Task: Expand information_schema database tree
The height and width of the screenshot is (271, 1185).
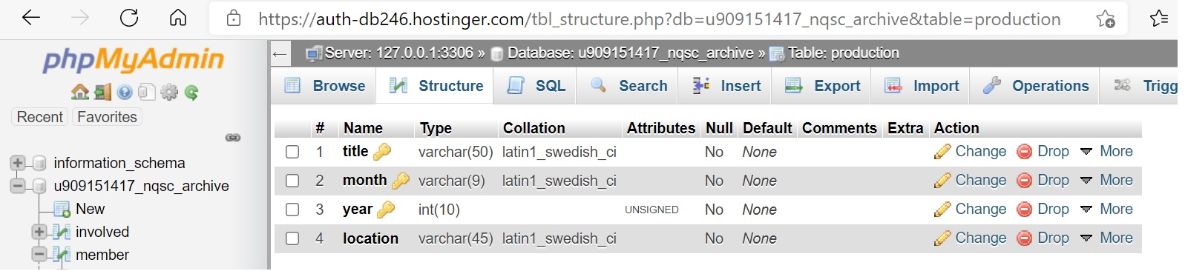Action: (18, 163)
